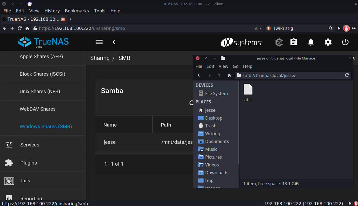
Task: Bookmark page with star icon
Action: click(256, 28)
